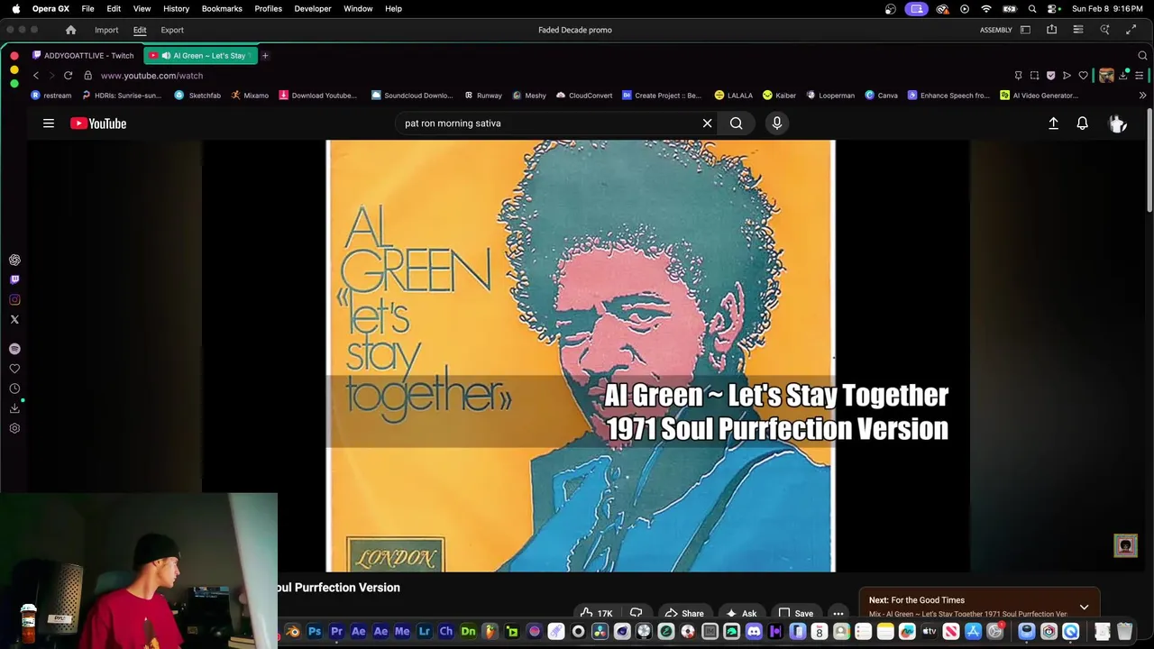1154x649 pixels.
Task: Click the quick export share icon
Action: coord(1051,30)
